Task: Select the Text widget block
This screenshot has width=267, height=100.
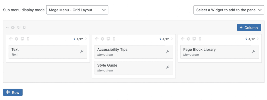Action: [x=48, y=52]
